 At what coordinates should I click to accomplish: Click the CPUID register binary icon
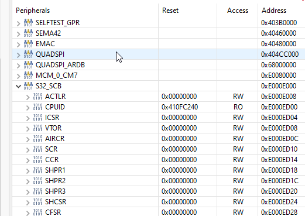point(37,107)
